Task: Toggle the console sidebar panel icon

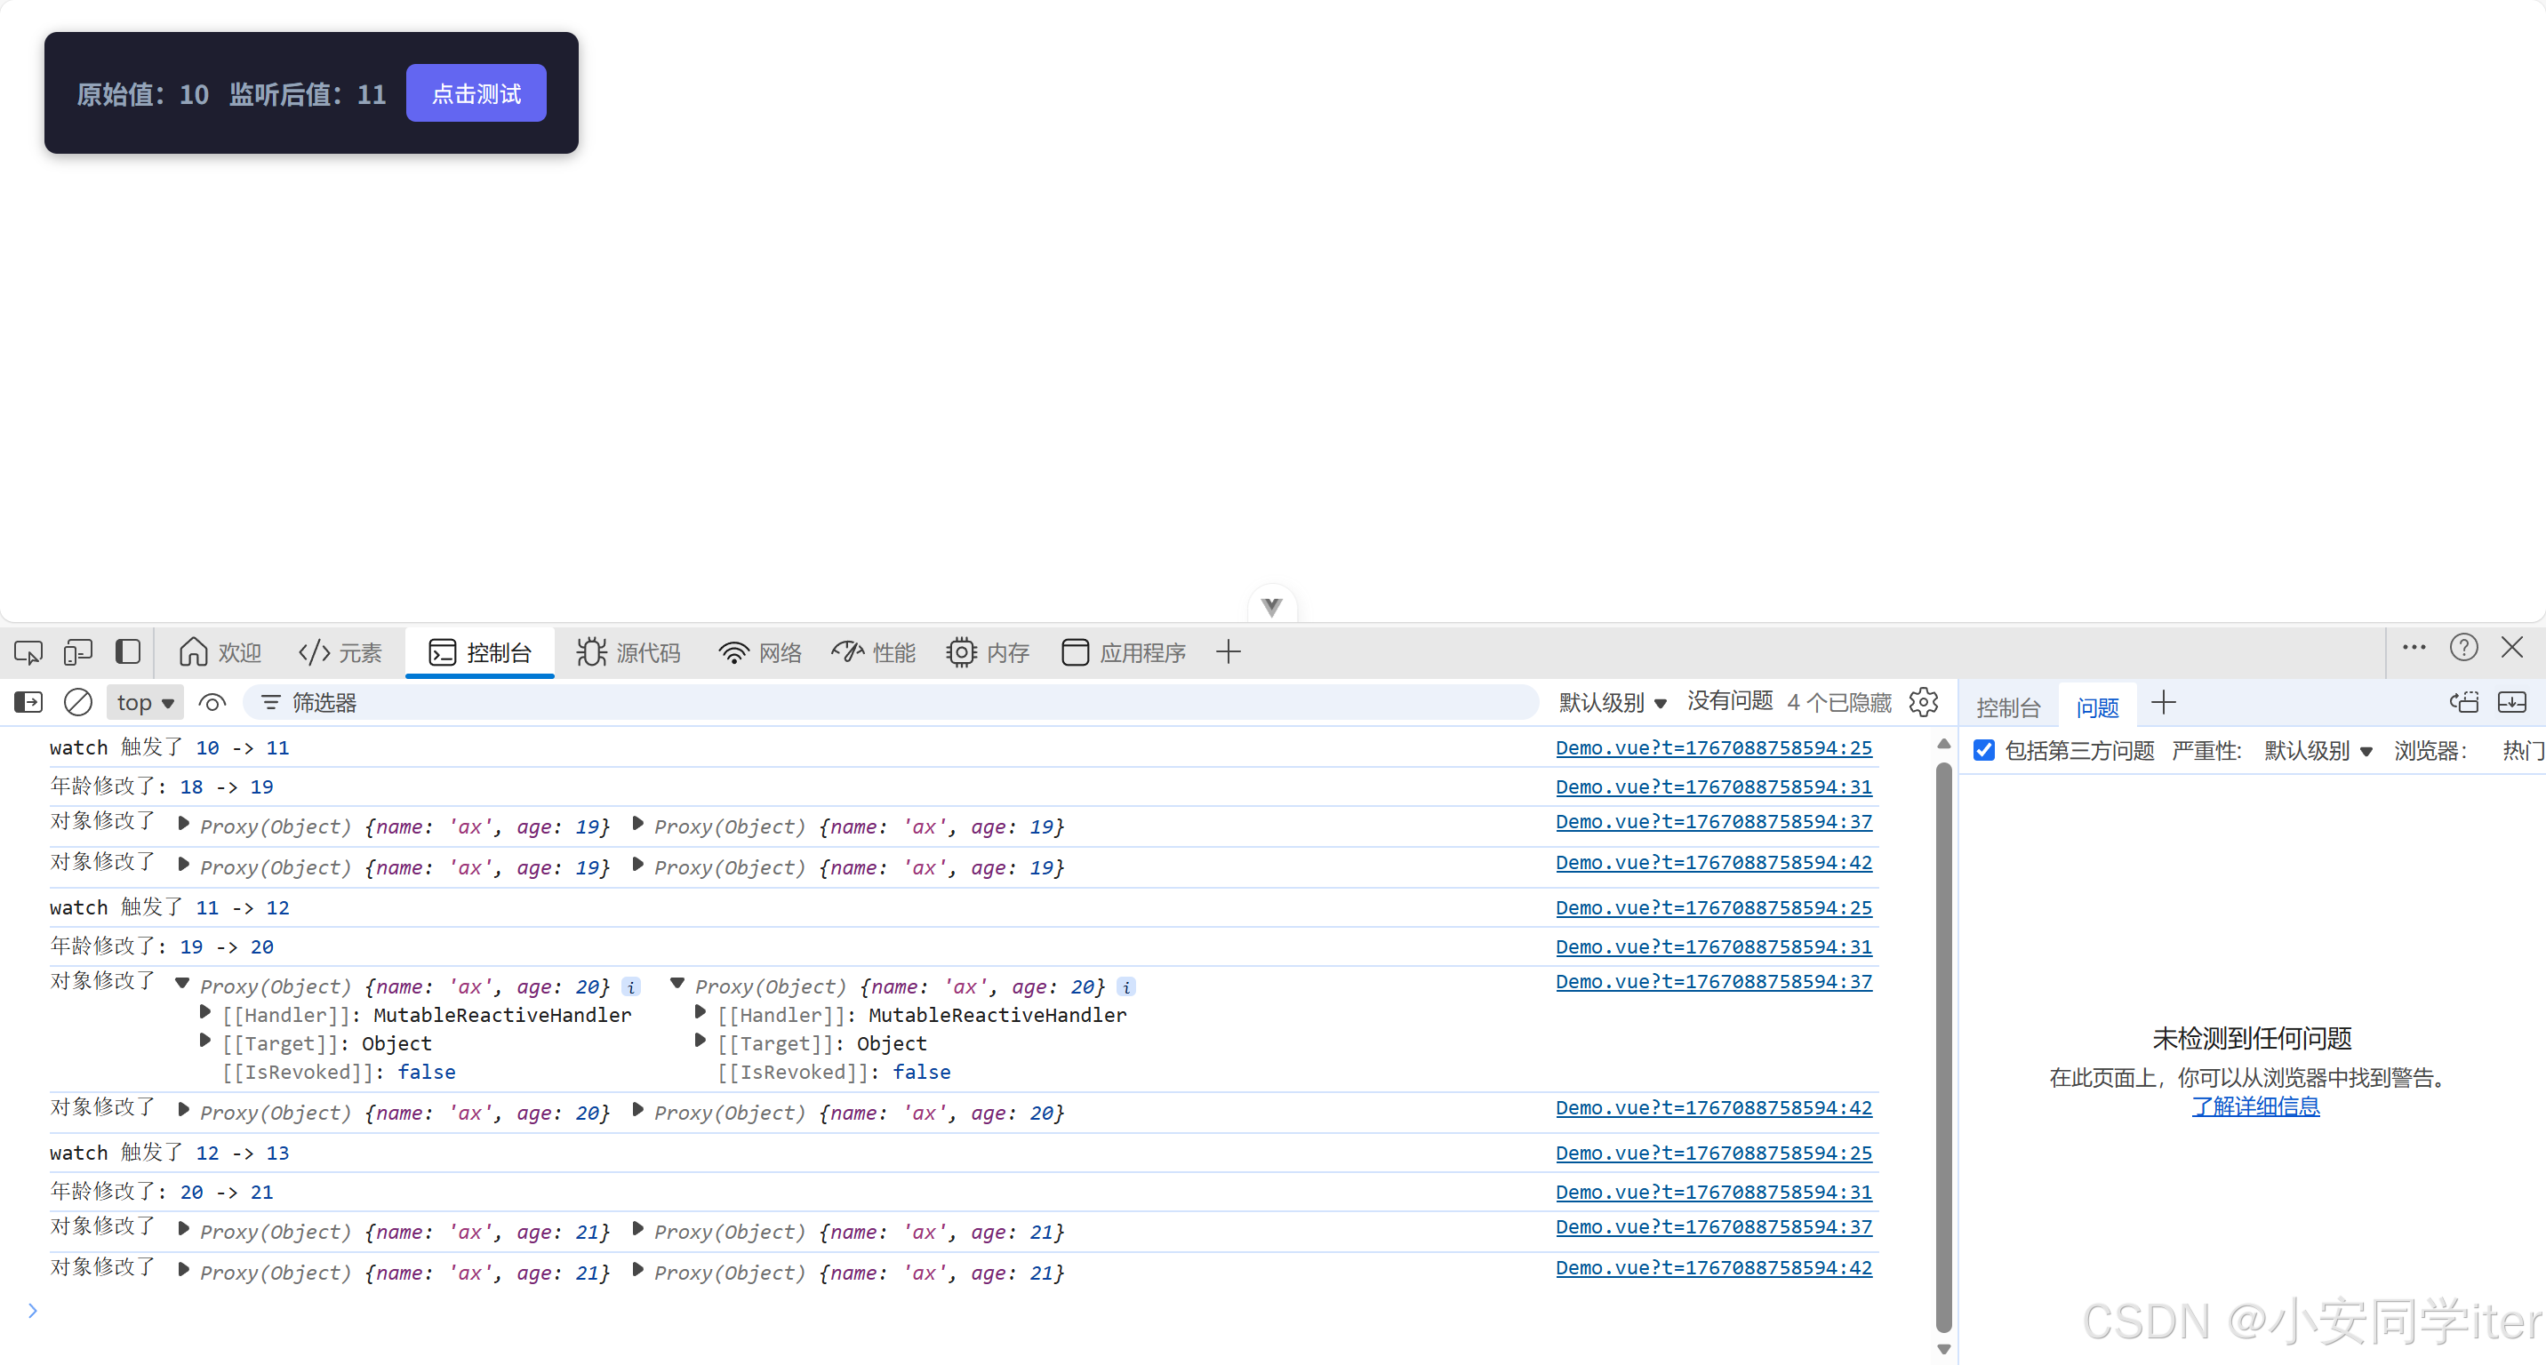Action: click(x=28, y=702)
